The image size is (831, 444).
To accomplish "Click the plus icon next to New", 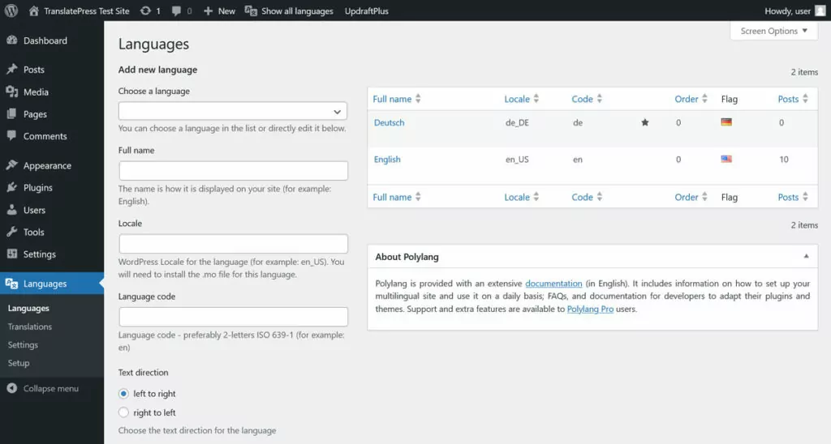I will (x=209, y=11).
